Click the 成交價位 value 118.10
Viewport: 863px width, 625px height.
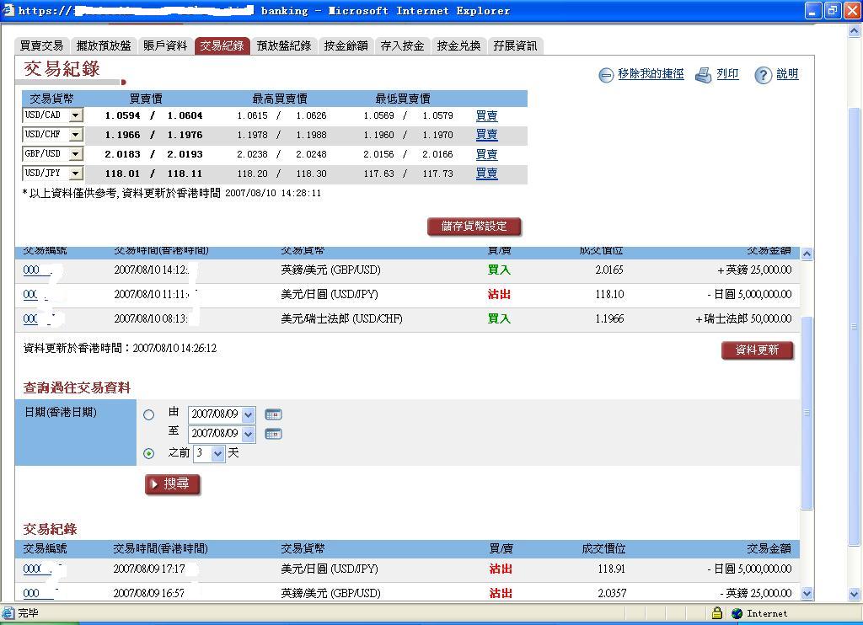point(610,295)
